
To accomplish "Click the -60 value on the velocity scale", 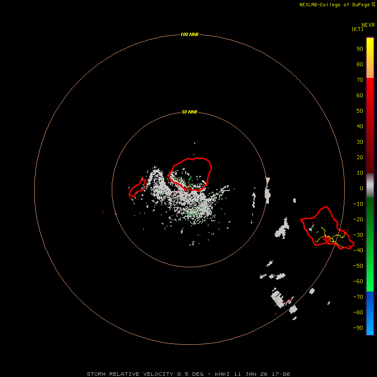I will pos(358,281).
